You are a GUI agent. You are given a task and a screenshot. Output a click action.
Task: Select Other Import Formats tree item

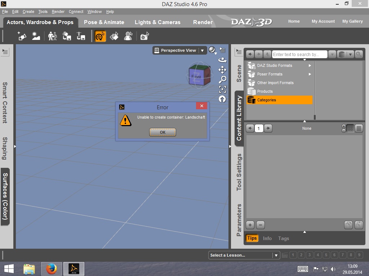pos(280,83)
